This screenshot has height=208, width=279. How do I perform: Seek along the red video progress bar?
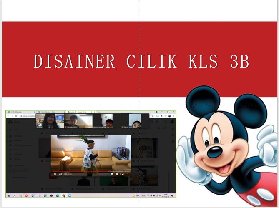coord(91,172)
